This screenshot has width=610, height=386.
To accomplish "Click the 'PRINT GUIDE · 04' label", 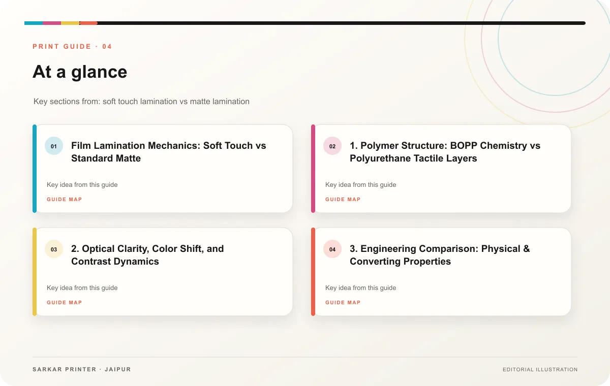I will [x=72, y=47].
